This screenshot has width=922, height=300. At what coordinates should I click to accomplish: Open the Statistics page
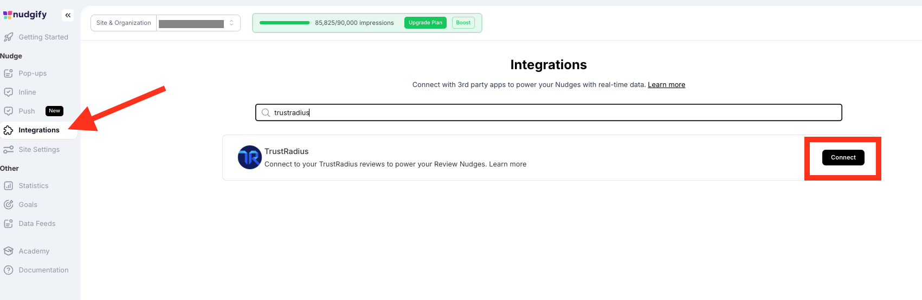[34, 186]
